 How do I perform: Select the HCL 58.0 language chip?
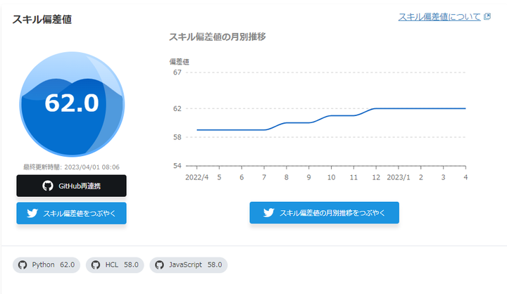[x=115, y=265]
